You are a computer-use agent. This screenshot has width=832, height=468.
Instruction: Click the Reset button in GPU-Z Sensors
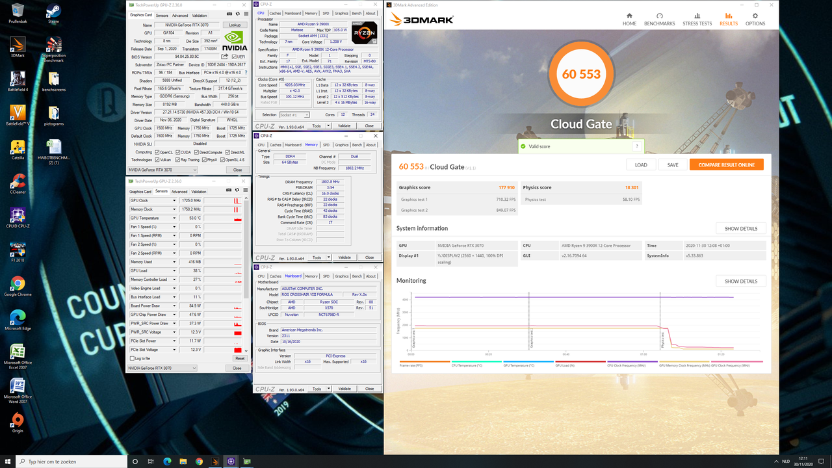tap(240, 358)
